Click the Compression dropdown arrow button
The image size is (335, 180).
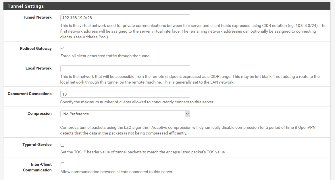pos(187,114)
